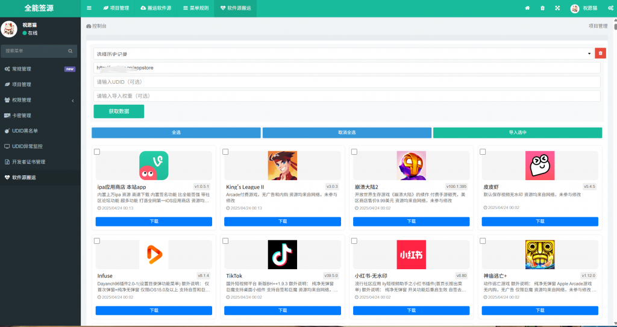Image resolution: width=617 pixels, height=327 pixels.
Task: Open 开发者证书管理 in the sidebar
Action: tap(40, 162)
